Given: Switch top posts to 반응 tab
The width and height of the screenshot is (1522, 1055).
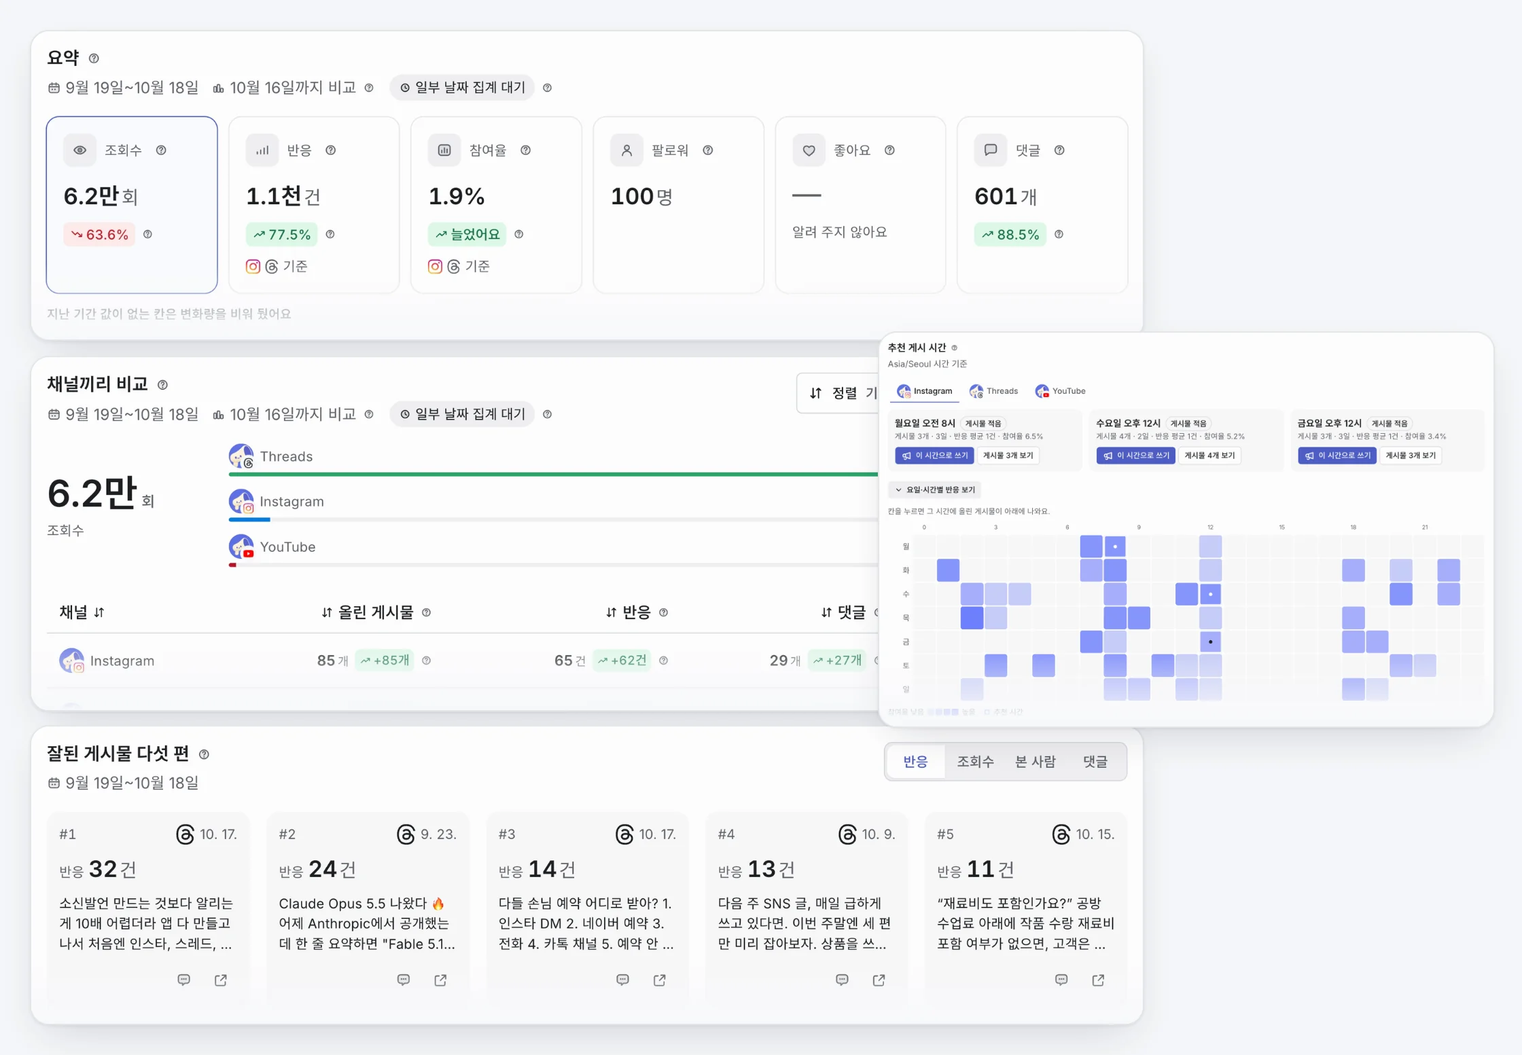Looking at the screenshot, I should coord(915,762).
